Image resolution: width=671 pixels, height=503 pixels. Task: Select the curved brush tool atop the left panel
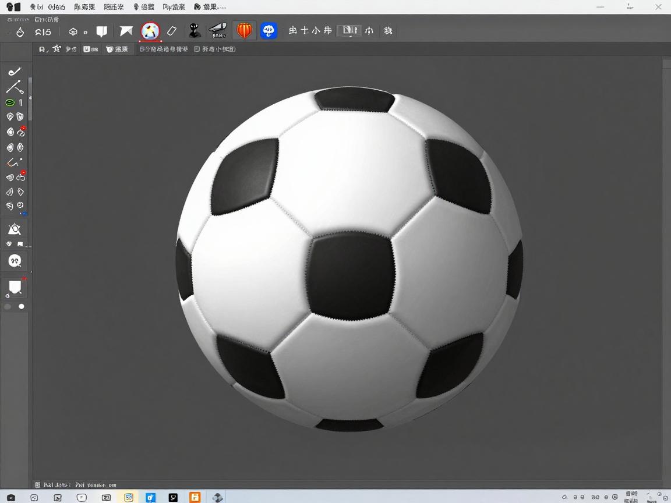14,72
